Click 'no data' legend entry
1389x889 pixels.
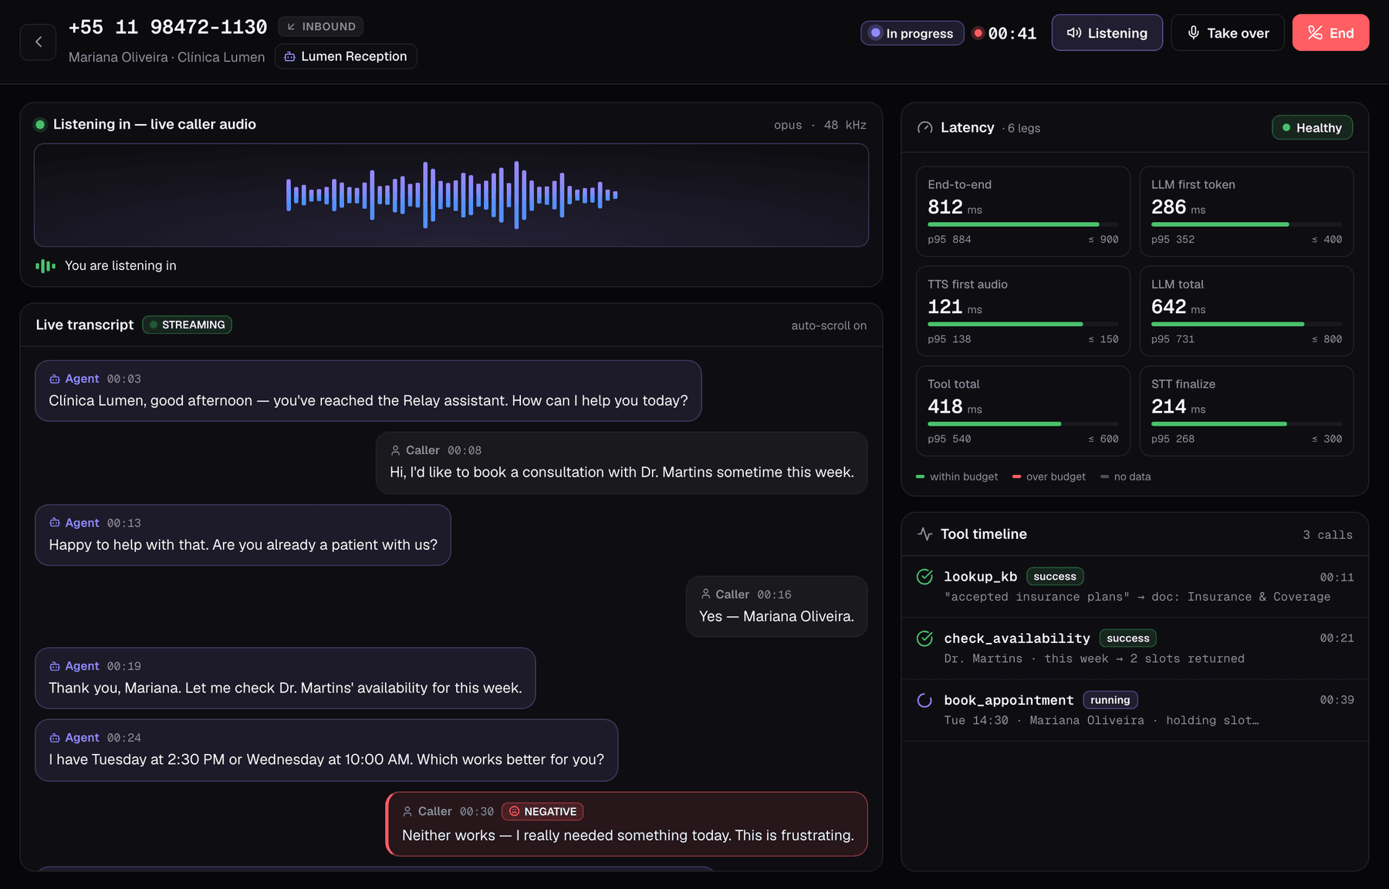point(1126,476)
